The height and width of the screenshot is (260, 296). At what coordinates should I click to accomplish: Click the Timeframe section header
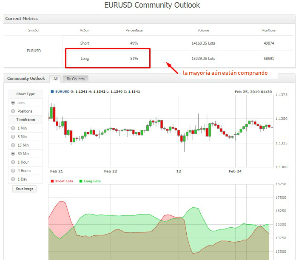(26, 119)
